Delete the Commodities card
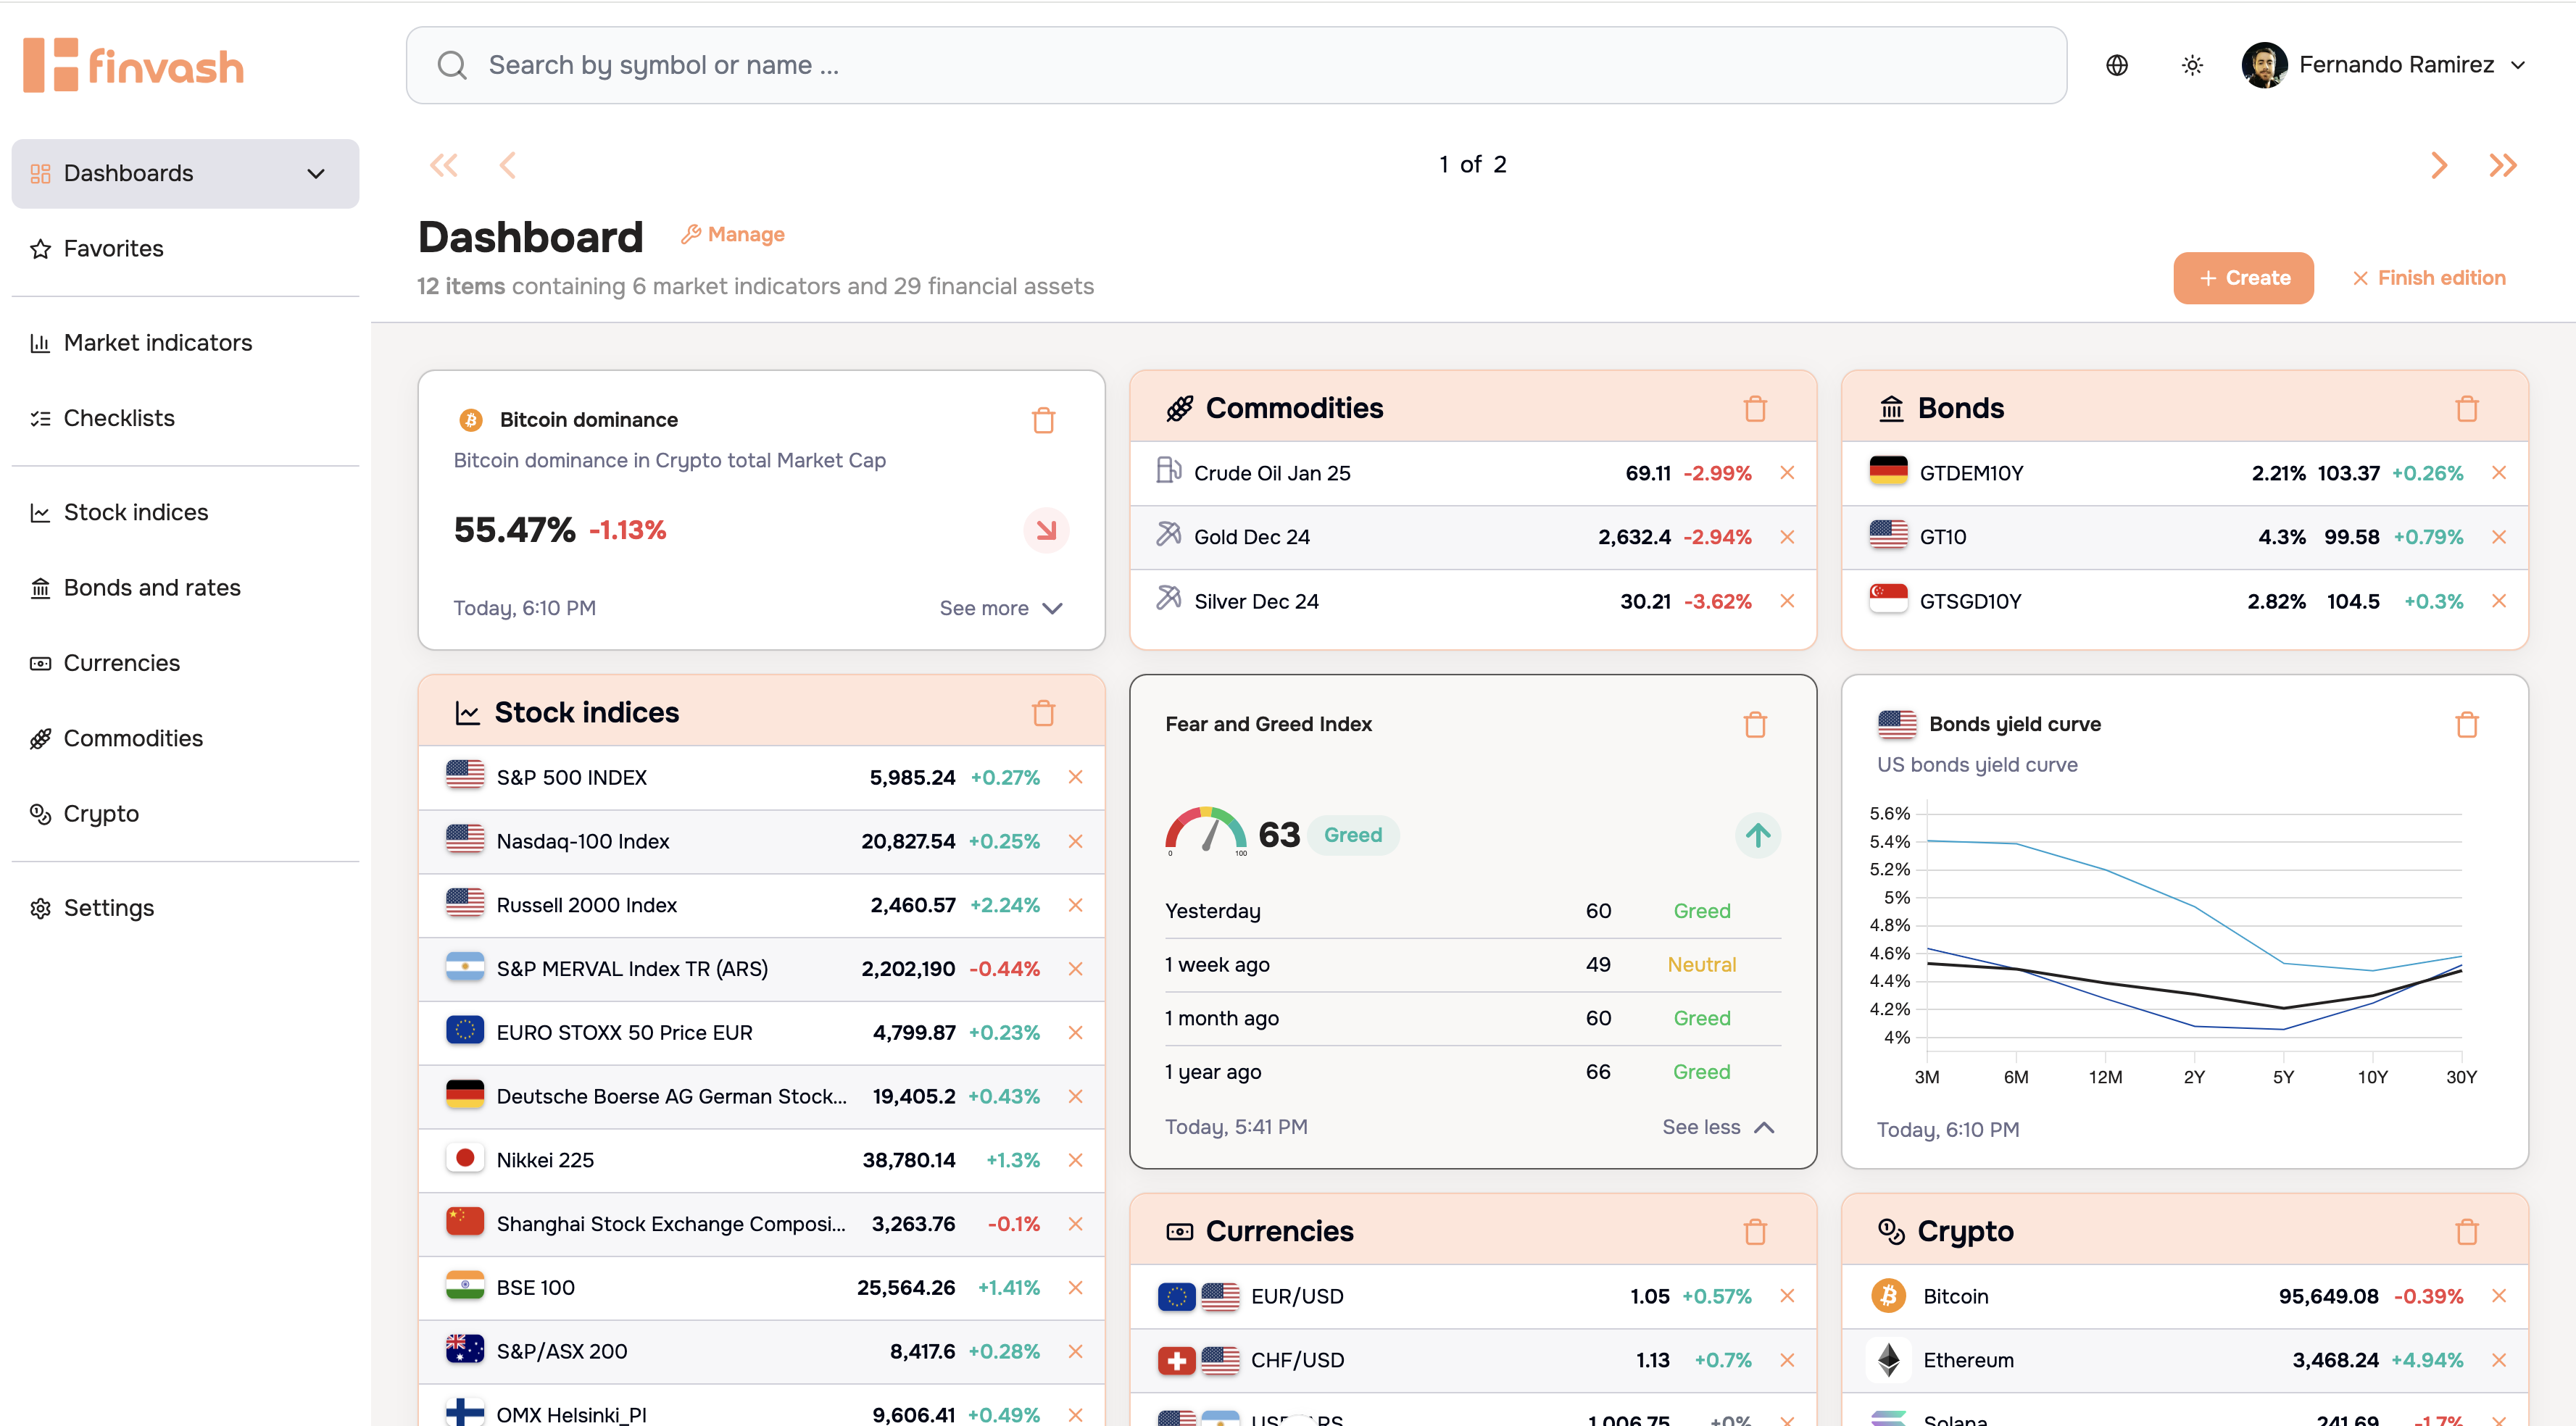The image size is (2576, 1426). tap(1755, 409)
